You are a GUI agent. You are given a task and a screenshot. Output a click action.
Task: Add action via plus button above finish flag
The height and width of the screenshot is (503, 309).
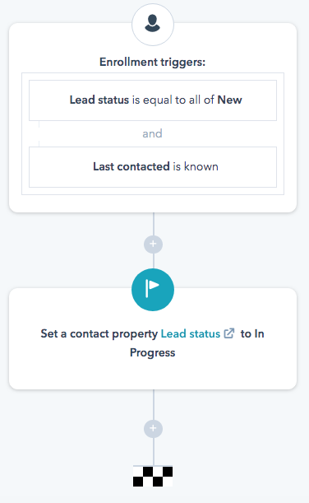pyautogui.click(x=153, y=428)
